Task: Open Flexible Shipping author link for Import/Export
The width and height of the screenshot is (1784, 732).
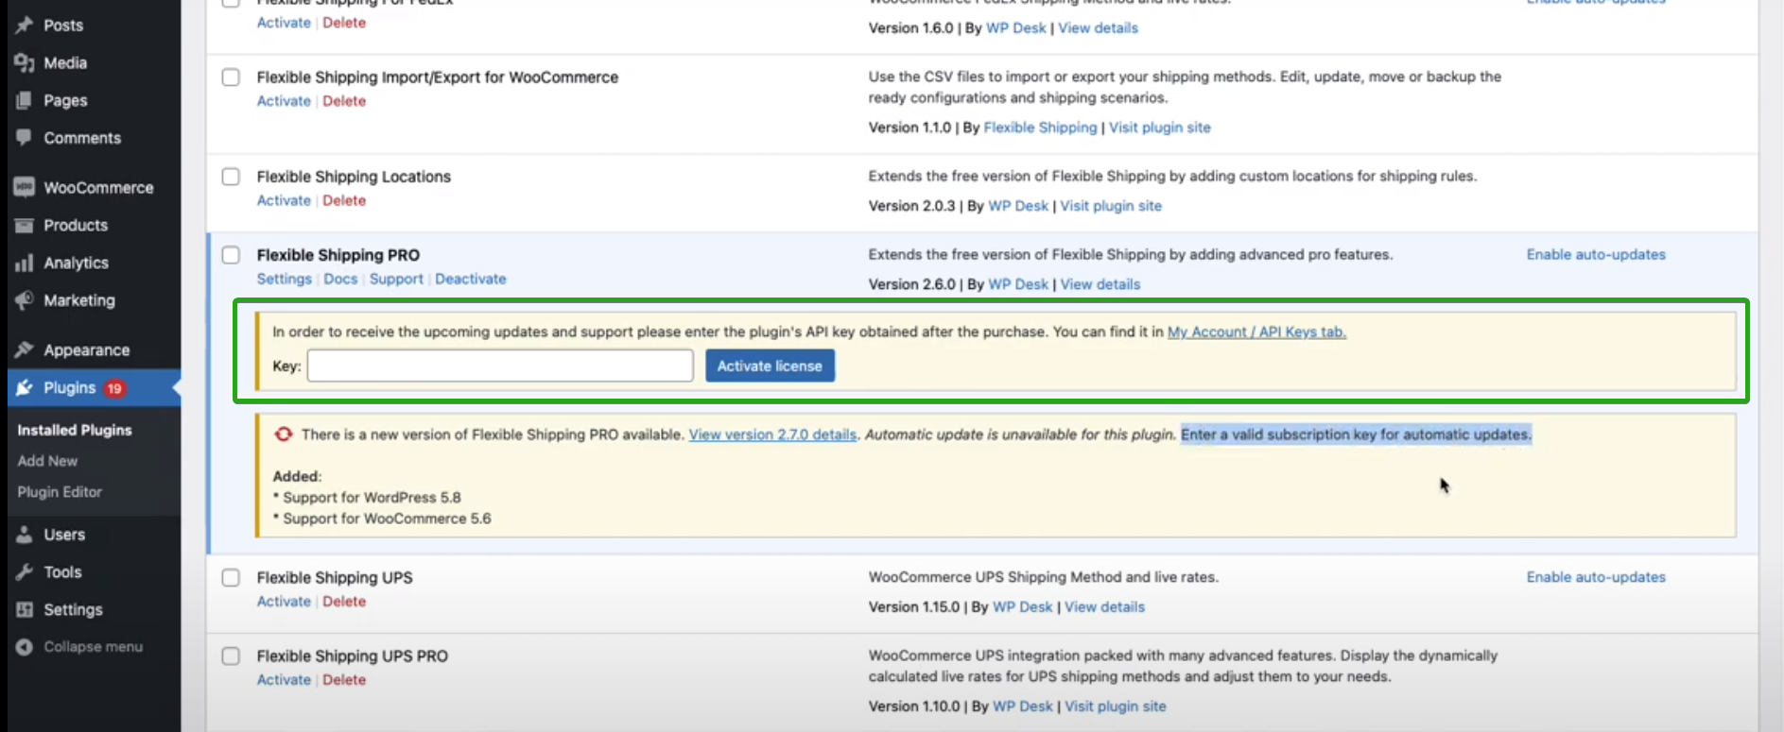Action: tap(1040, 128)
